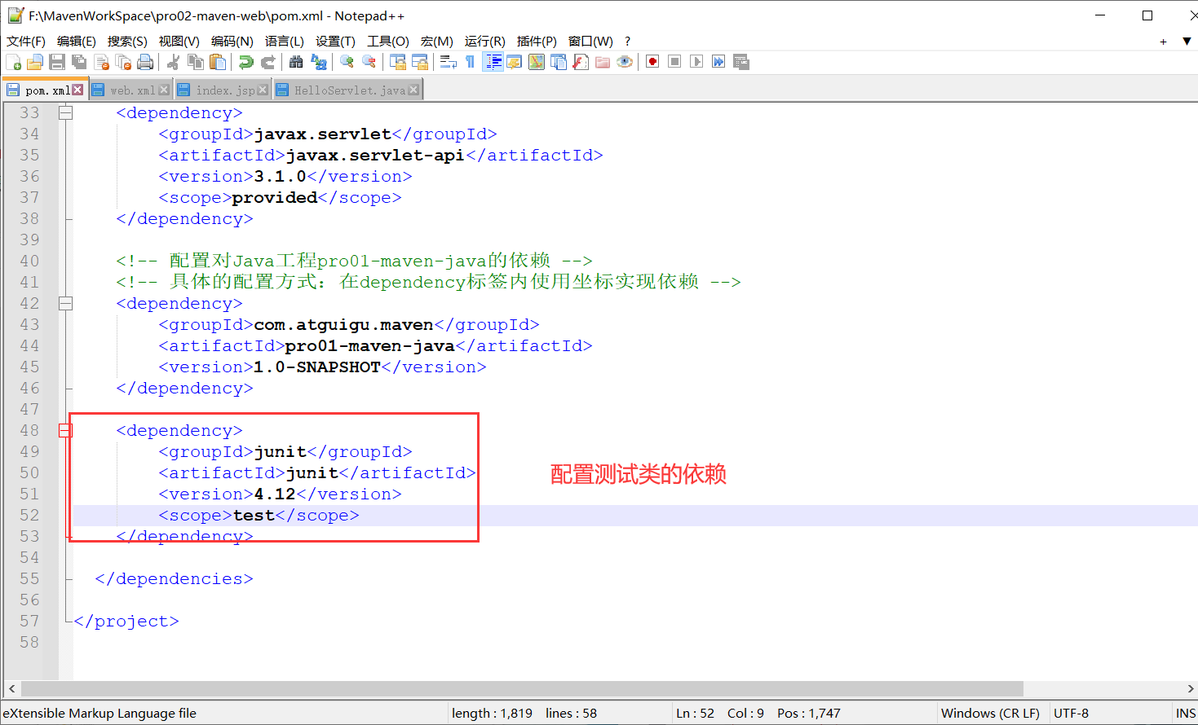Image resolution: width=1198 pixels, height=725 pixels.
Task: Close the pom.xml tab
Action: tap(77, 90)
